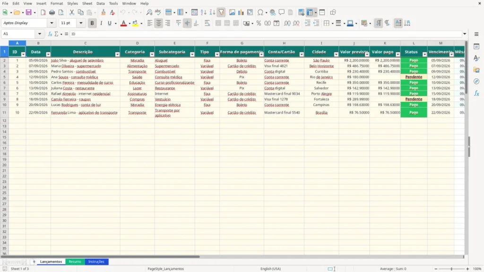
Task: Apply the yellow highlighting color
Action: (x=135, y=23)
